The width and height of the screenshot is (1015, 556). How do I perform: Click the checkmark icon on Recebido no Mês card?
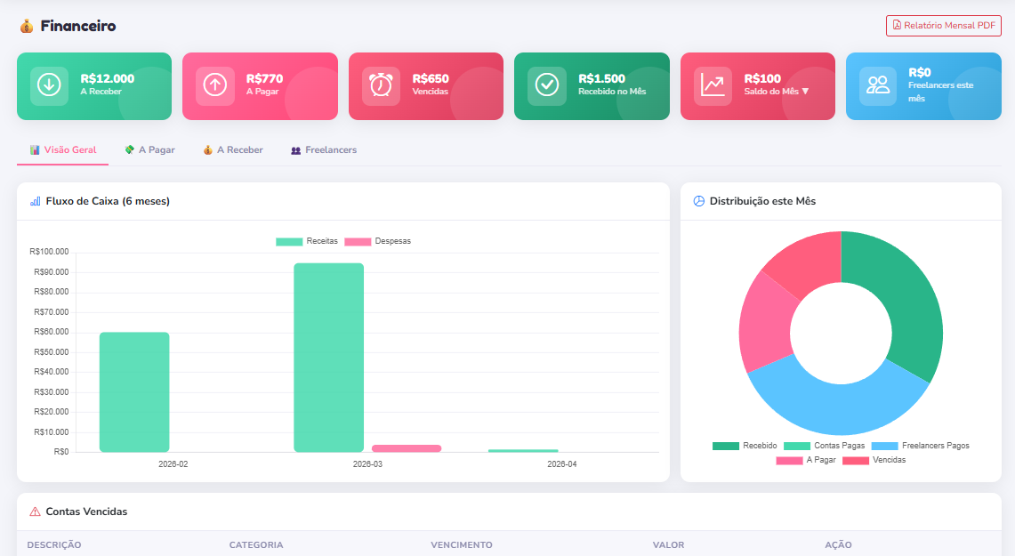point(546,85)
